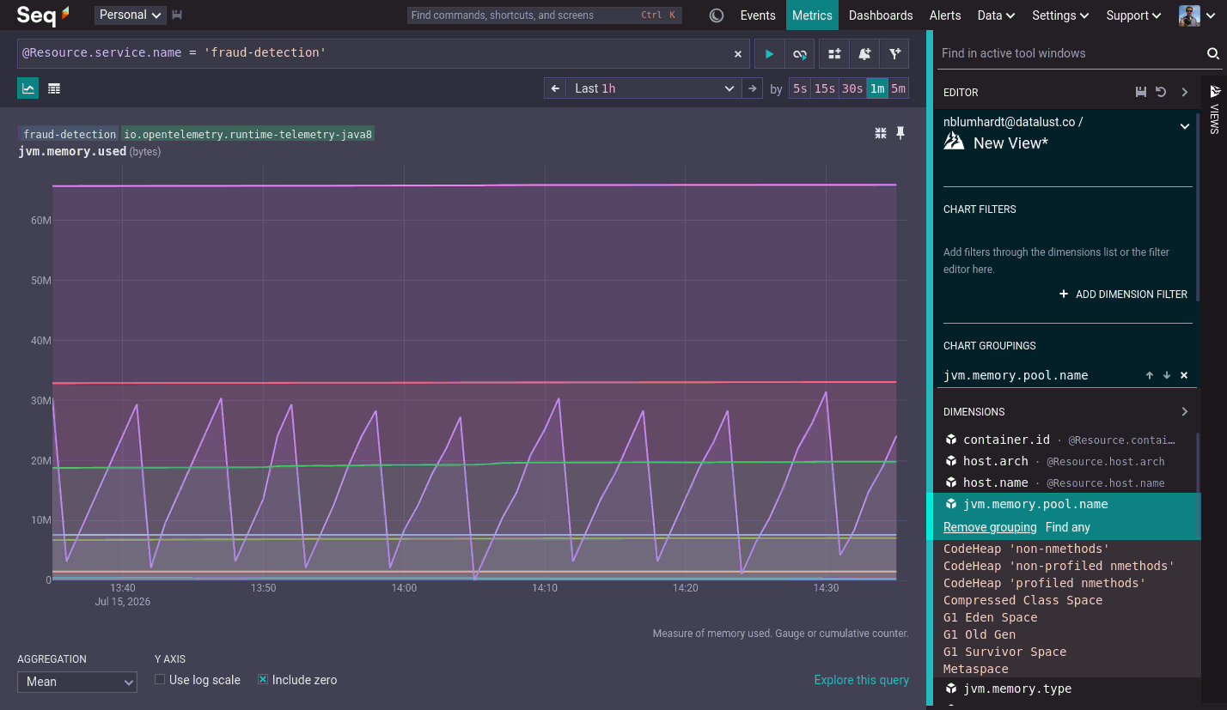Switch to chart view icon
Viewport: 1227px width, 710px height.
pyautogui.click(x=28, y=88)
